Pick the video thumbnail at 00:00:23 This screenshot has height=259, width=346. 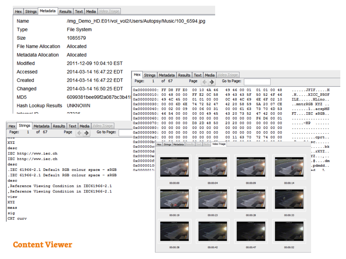tap(213, 199)
